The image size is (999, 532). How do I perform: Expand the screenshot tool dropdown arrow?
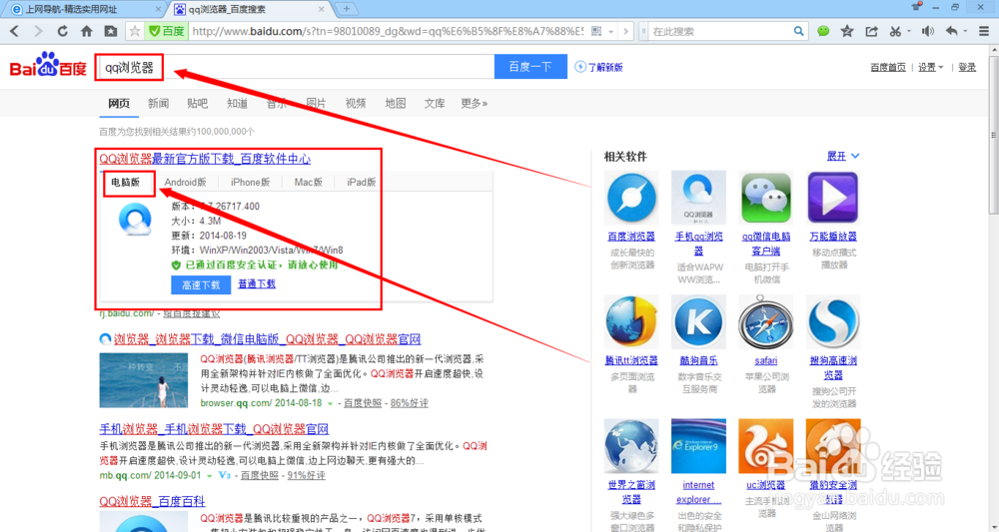tap(909, 31)
